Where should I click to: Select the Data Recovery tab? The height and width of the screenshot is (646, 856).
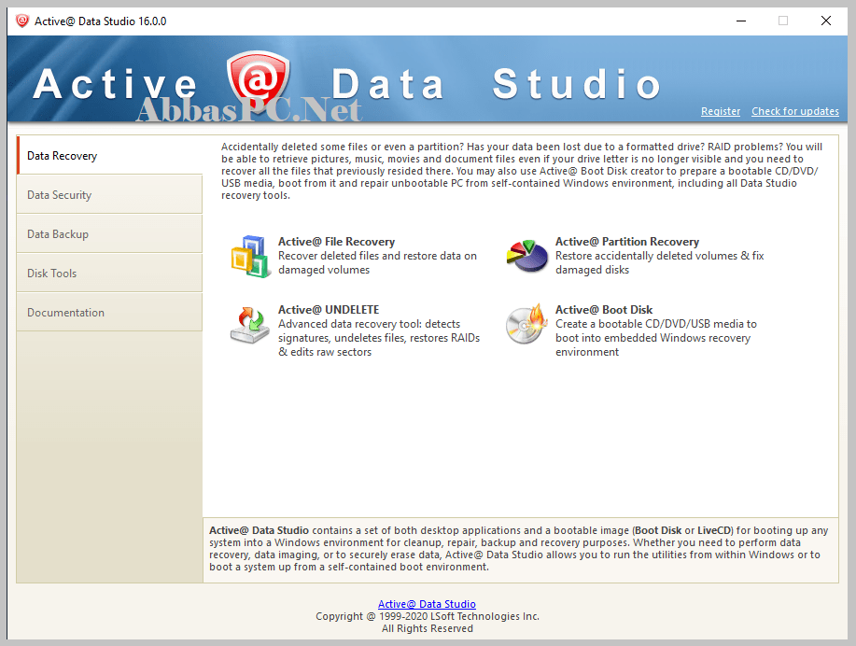(x=110, y=156)
